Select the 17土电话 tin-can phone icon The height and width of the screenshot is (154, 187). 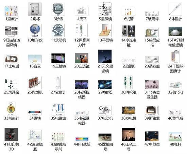(x=11, y=59)
